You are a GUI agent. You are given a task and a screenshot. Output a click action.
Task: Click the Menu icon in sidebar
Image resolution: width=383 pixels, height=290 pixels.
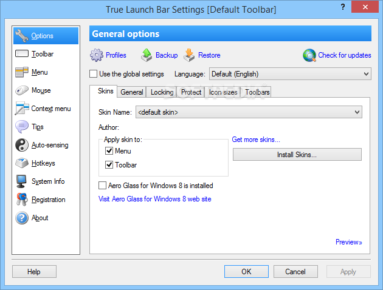coord(21,72)
